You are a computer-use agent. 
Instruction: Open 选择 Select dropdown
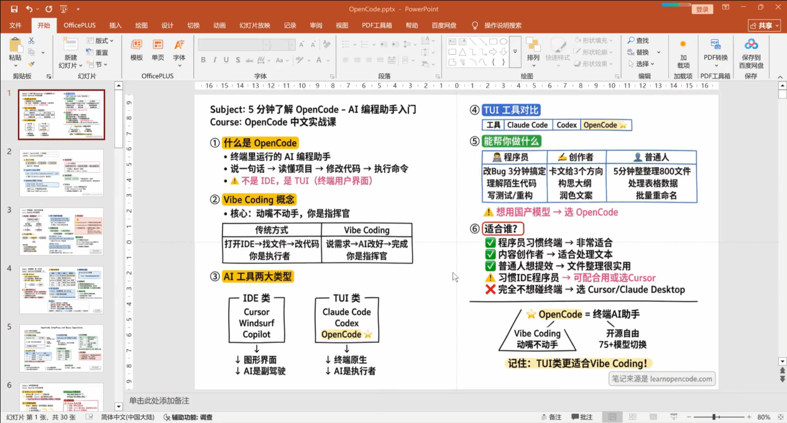point(640,64)
